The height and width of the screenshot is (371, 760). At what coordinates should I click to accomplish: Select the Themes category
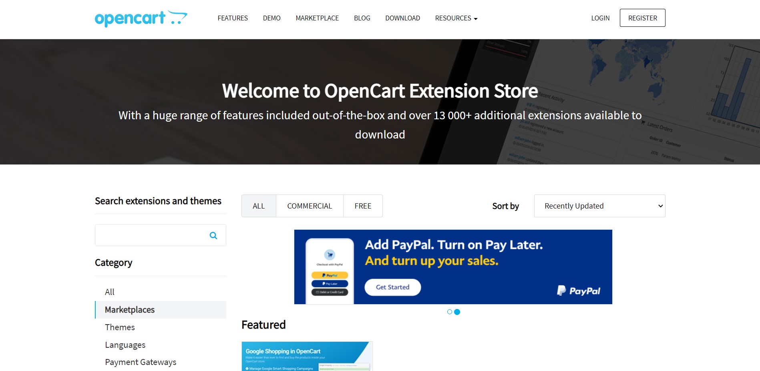point(120,327)
